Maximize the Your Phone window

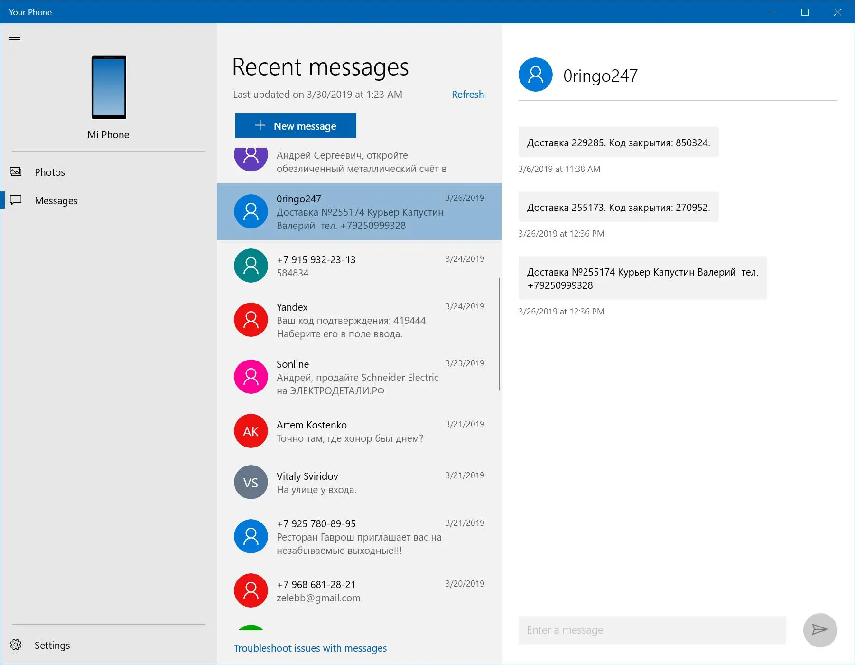[x=805, y=12]
